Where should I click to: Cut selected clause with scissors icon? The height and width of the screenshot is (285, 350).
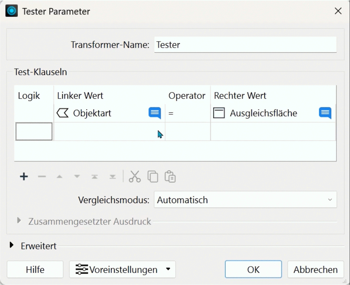pyautogui.click(x=135, y=177)
